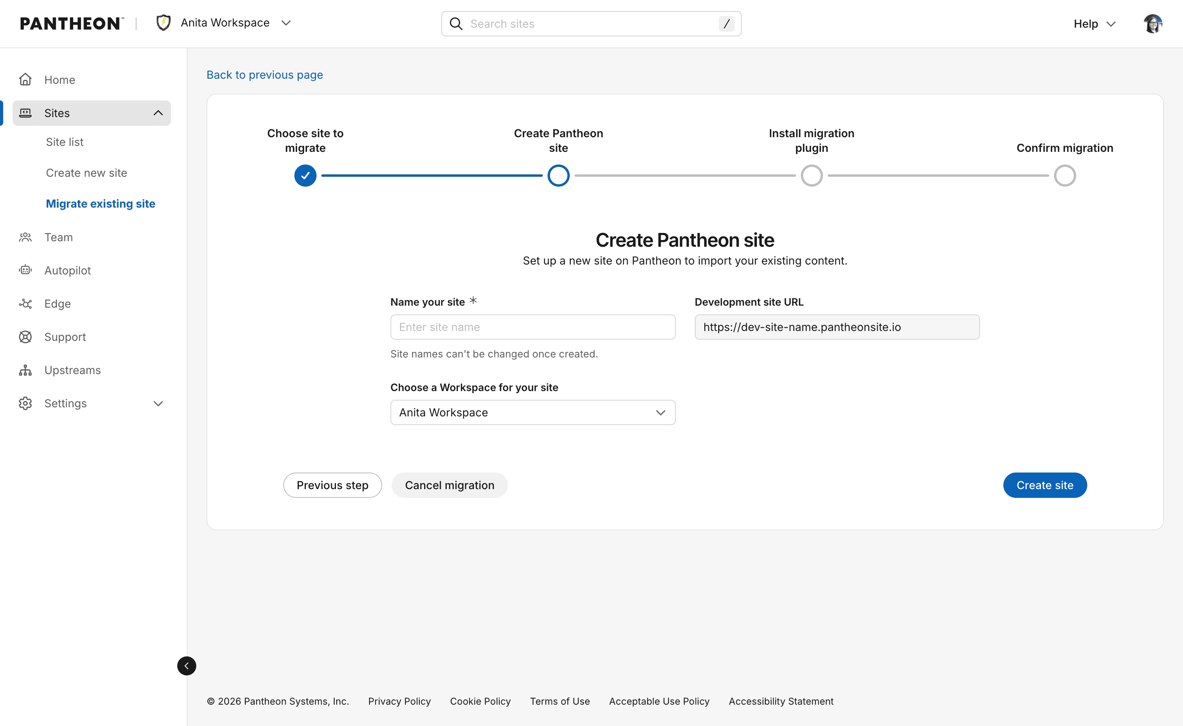This screenshot has width=1183, height=726.
Task: Collapse the sidebar with the arrow button
Action: click(x=186, y=666)
